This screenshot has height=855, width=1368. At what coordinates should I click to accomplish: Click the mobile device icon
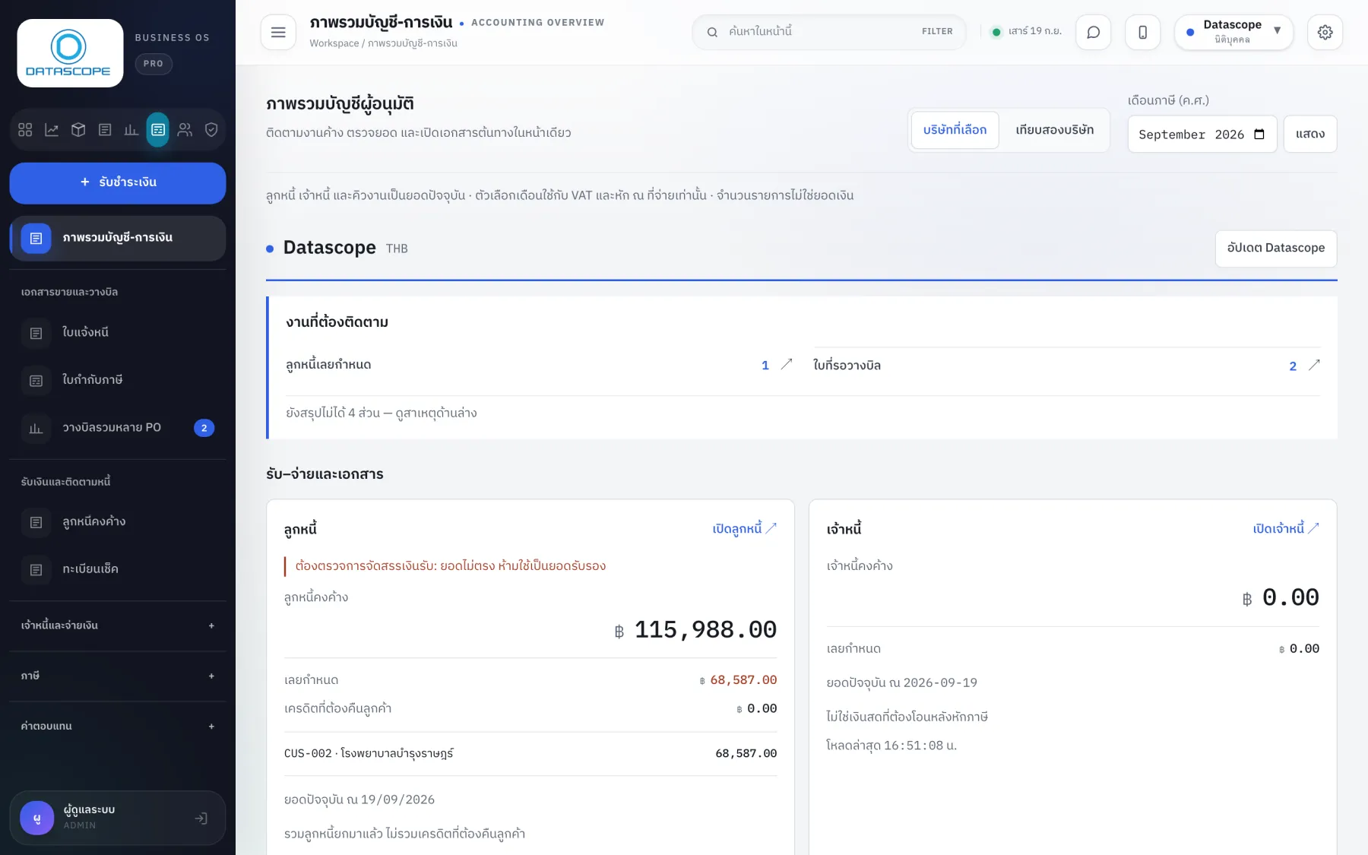coord(1142,32)
